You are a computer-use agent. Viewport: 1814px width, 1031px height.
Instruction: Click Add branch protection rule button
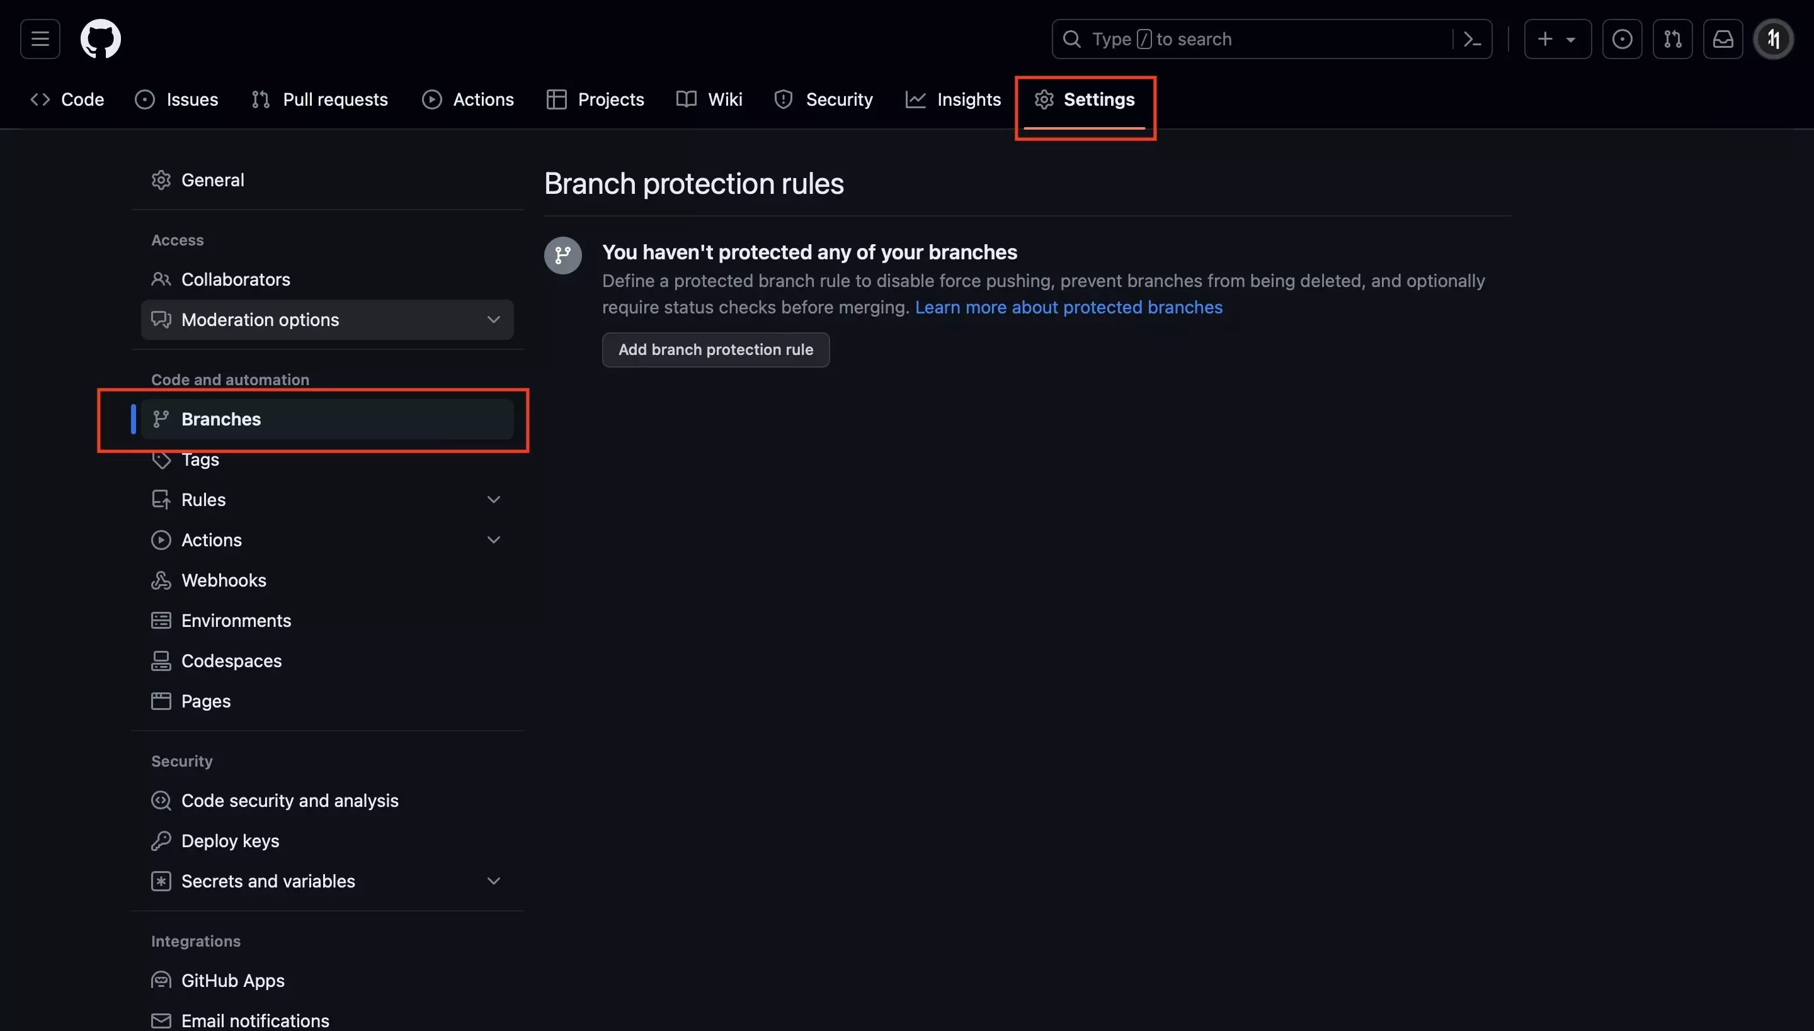click(x=716, y=350)
